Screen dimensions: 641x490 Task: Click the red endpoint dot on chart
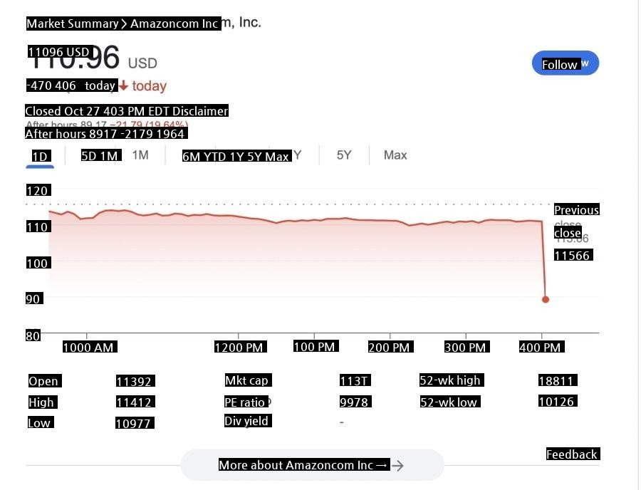click(x=546, y=299)
